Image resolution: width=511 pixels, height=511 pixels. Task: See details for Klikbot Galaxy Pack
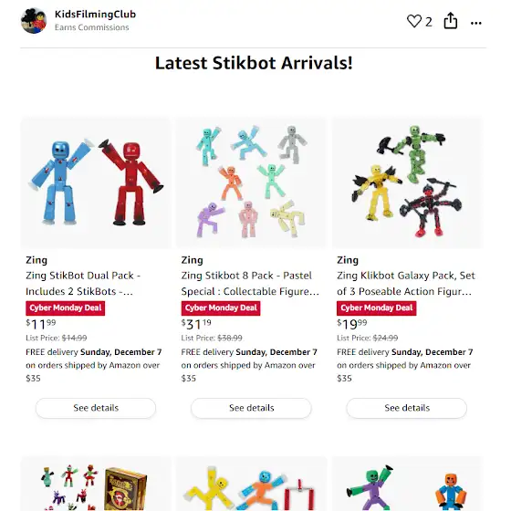pos(407,408)
